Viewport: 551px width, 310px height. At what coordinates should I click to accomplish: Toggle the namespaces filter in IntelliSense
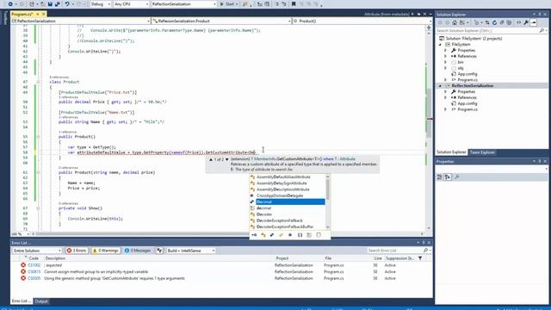pos(300,235)
